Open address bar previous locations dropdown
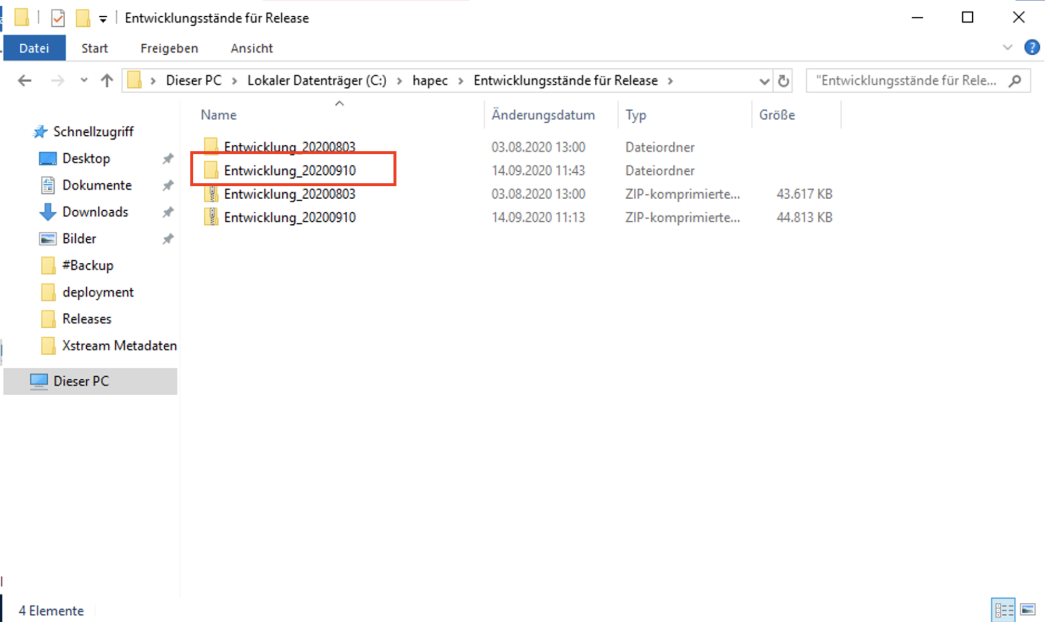The image size is (1045, 622). 764,81
